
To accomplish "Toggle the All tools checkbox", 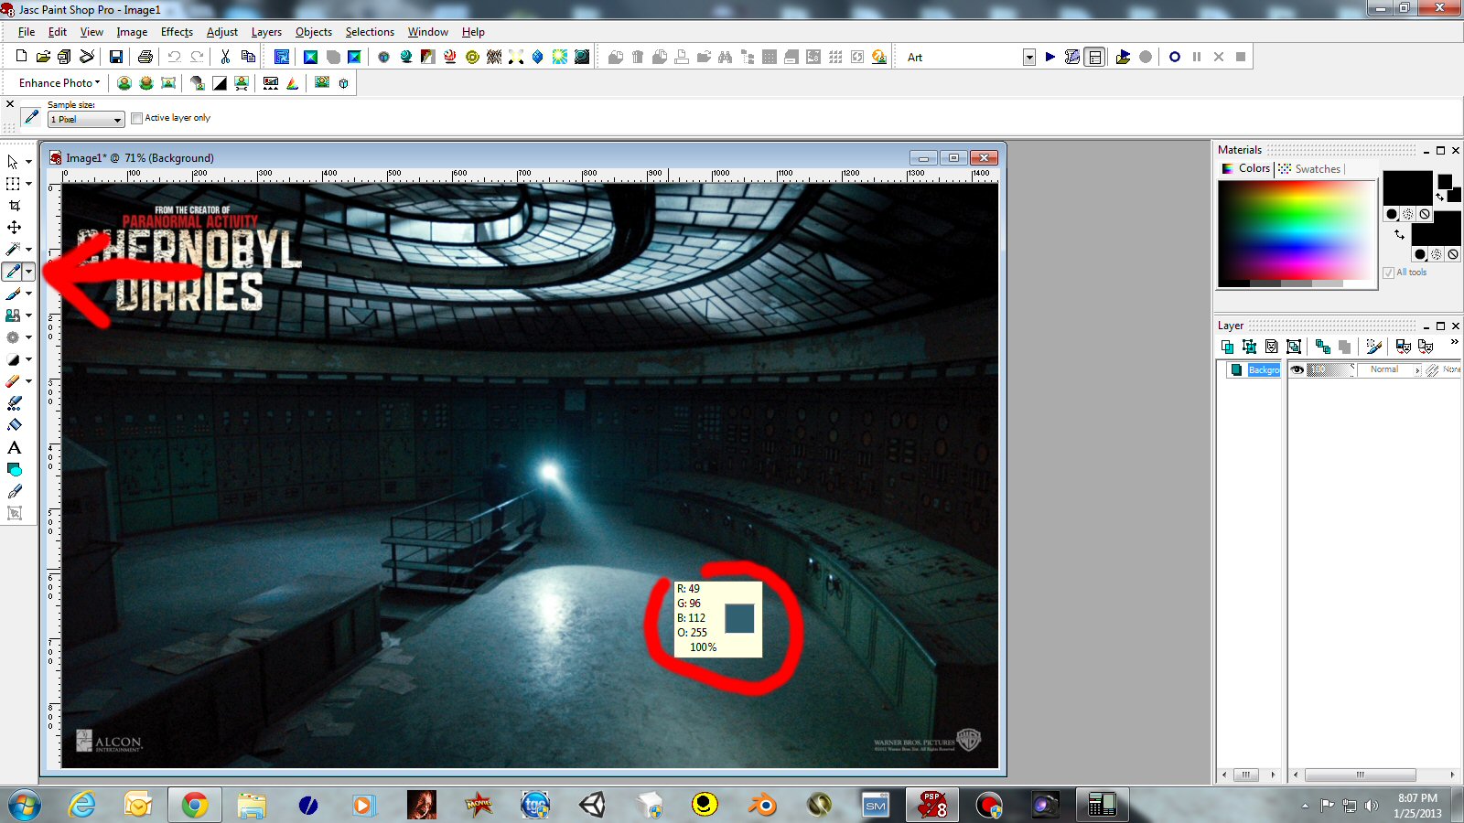I will click(1388, 273).
